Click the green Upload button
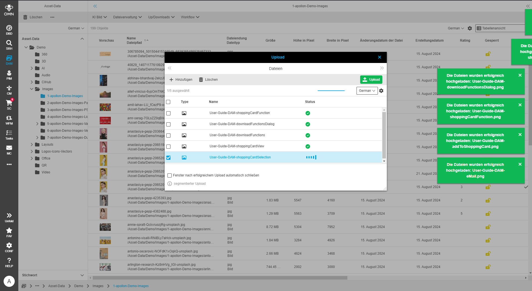The height and width of the screenshot is (291, 532). point(371,80)
